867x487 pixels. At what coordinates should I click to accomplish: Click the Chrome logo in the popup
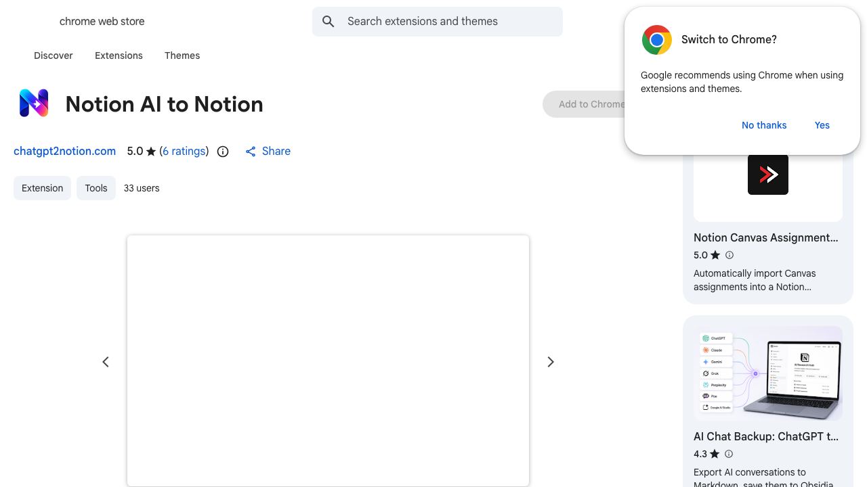coord(656,40)
